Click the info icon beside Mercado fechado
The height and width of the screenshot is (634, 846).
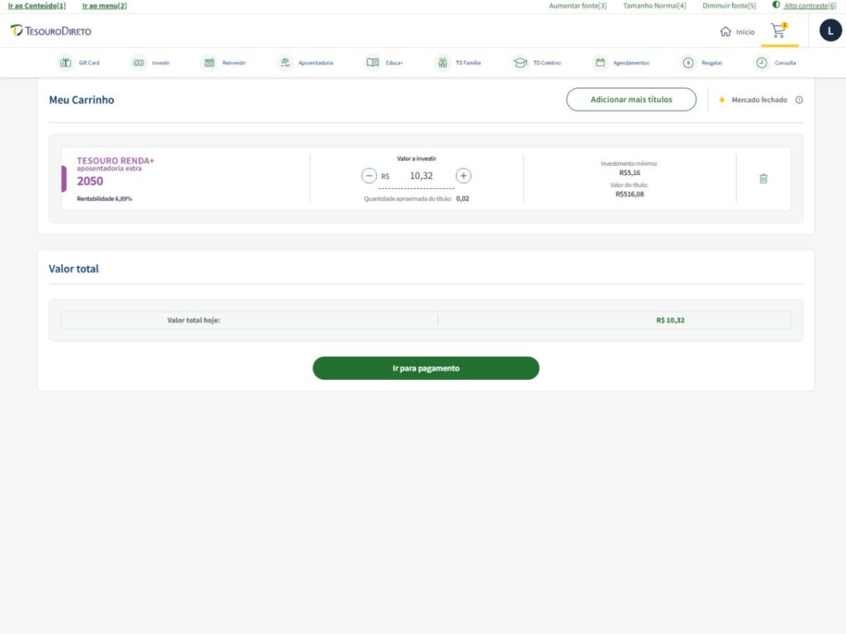point(799,100)
